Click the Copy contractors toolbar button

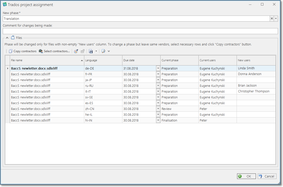(23, 51)
